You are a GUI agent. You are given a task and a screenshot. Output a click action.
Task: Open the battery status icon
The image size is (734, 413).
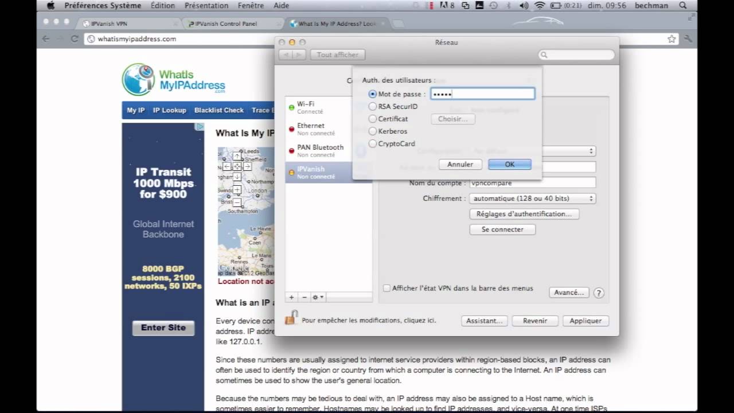[x=556, y=6]
